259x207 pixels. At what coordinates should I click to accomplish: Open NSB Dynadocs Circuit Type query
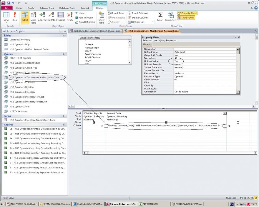tap(23, 68)
